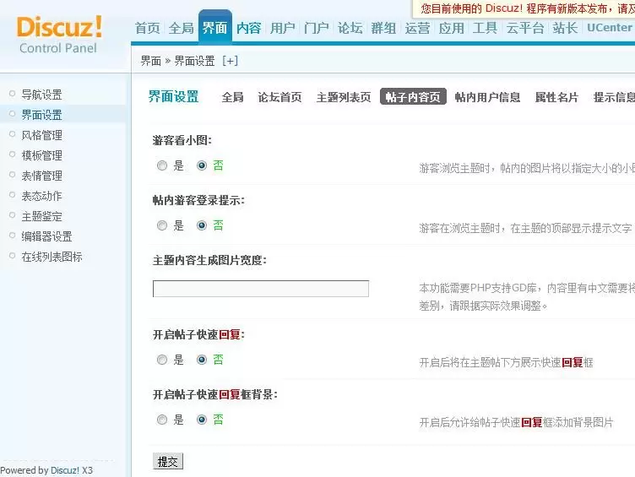Screen dimensions: 635x477
Task: Open the 门户 top menu
Action: 317,28
